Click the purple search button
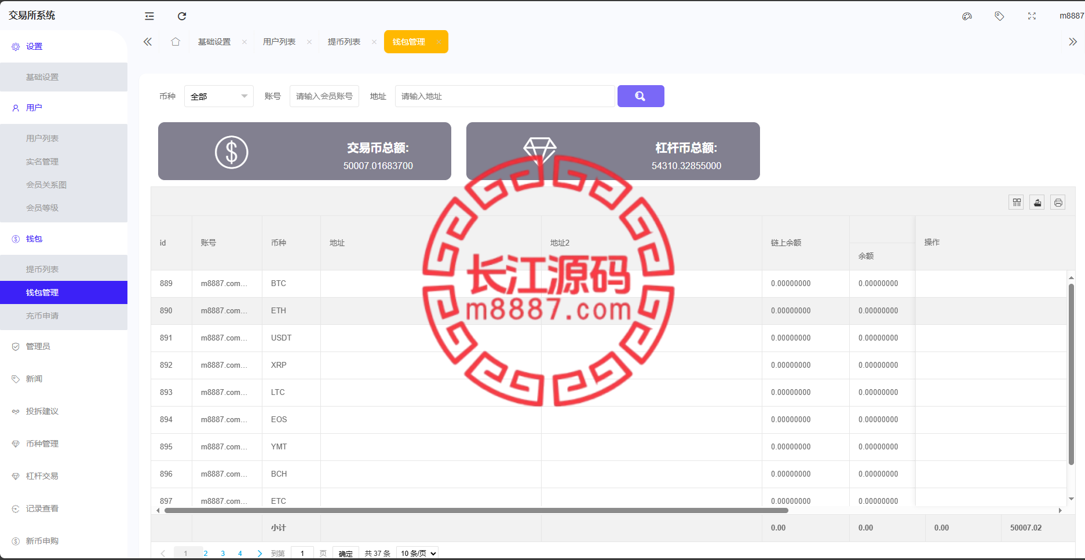The width and height of the screenshot is (1085, 560). click(x=641, y=96)
